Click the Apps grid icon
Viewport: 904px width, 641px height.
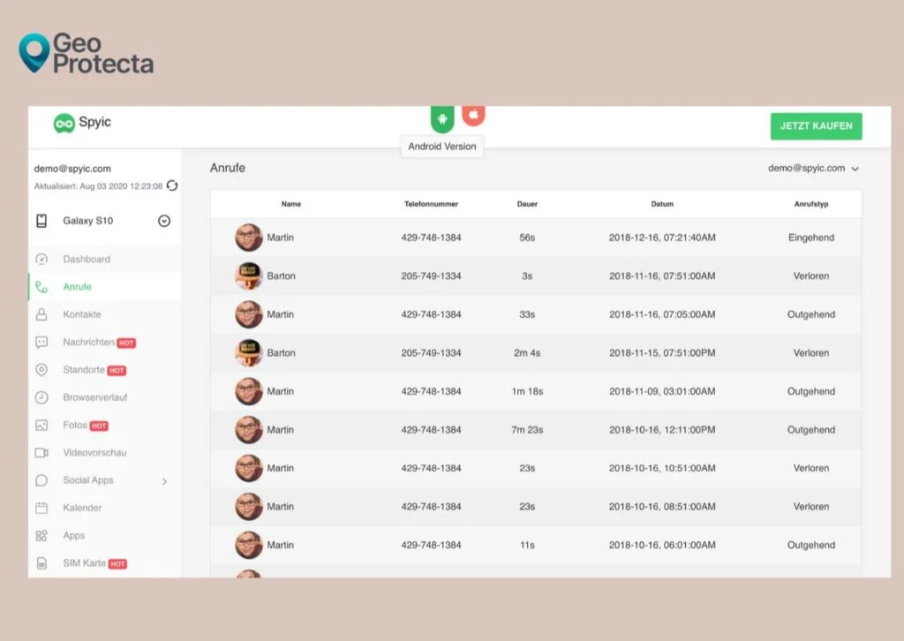tap(41, 536)
